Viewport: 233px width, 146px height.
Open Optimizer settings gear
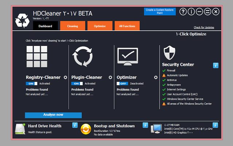(155, 77)
